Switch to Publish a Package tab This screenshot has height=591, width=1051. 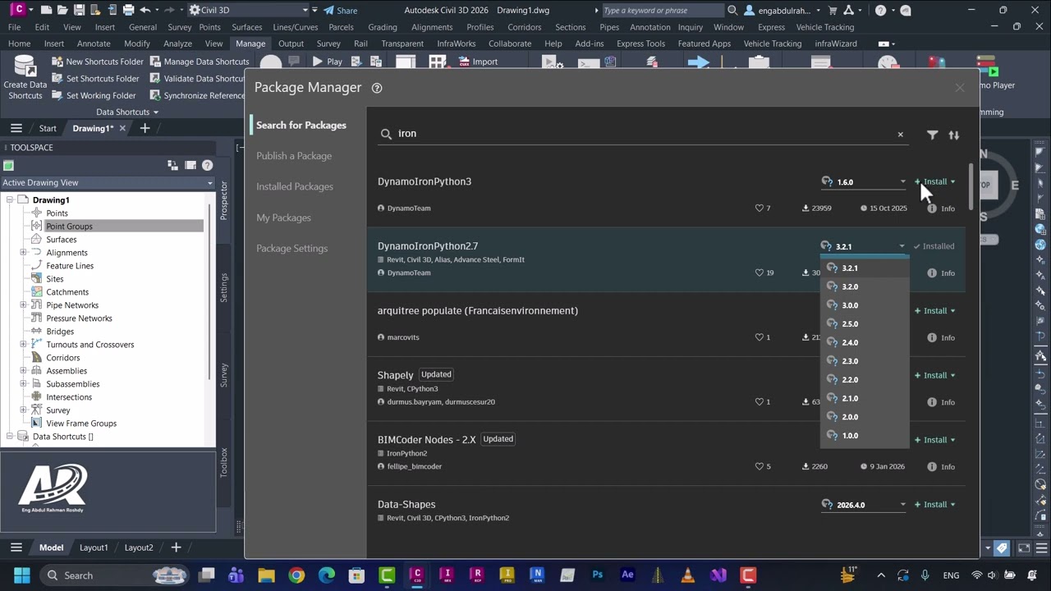coord(294,156)
